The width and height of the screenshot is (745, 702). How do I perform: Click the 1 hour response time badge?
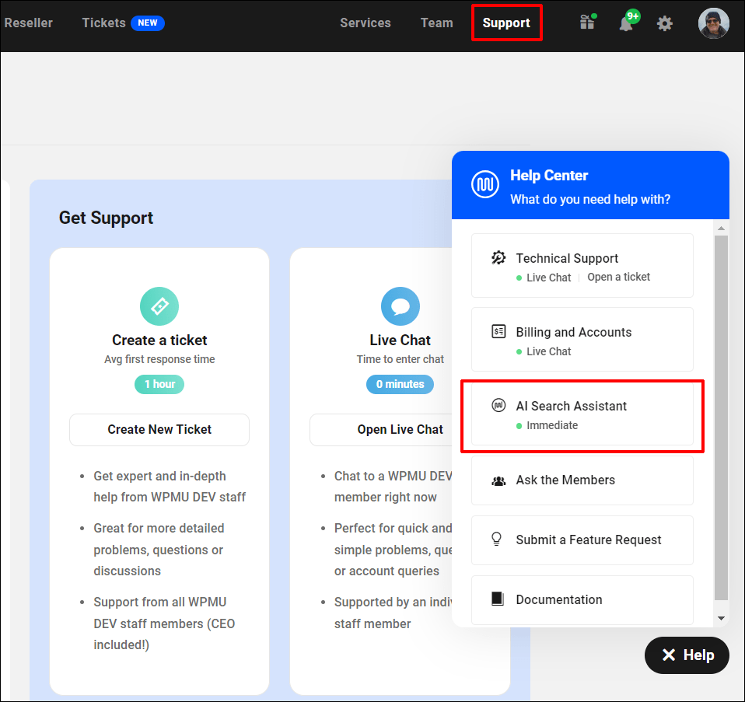click(x=159, y=384)
